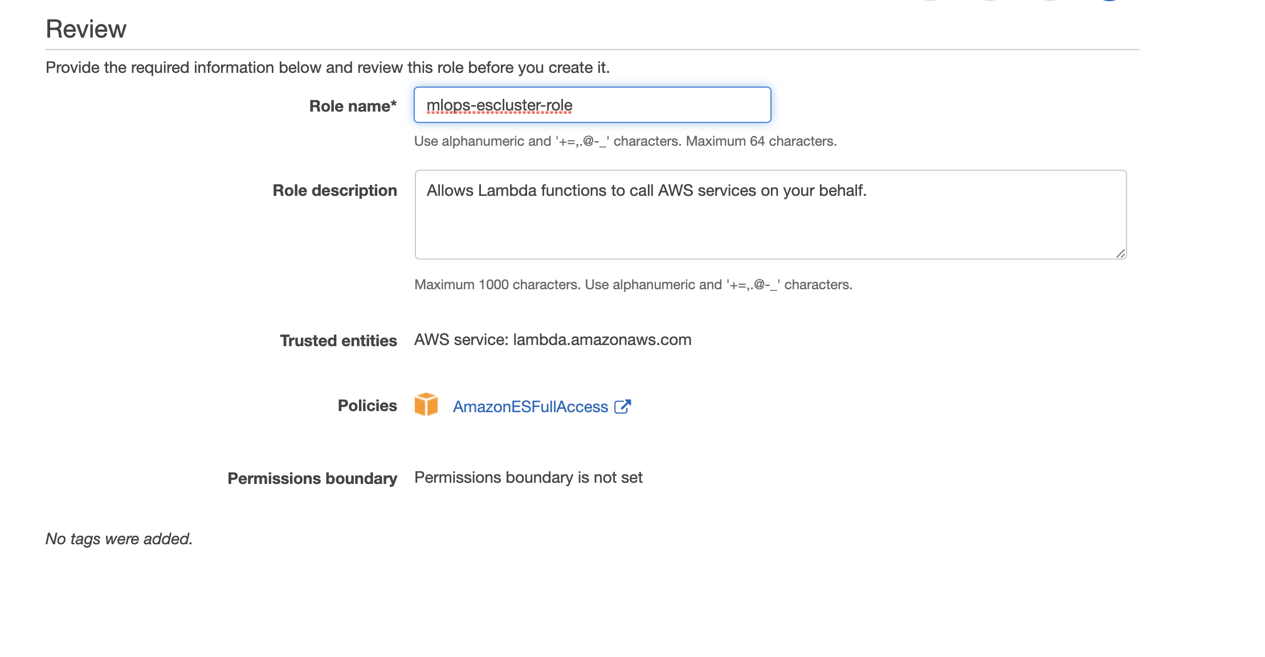Click the "Provide the required information" instruction text
The image size is (1265, 657).
[327, 68]
